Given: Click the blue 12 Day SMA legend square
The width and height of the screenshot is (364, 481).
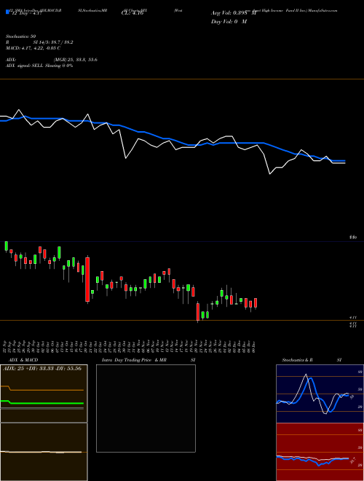Looking at the screenshot, I should 7,12.
